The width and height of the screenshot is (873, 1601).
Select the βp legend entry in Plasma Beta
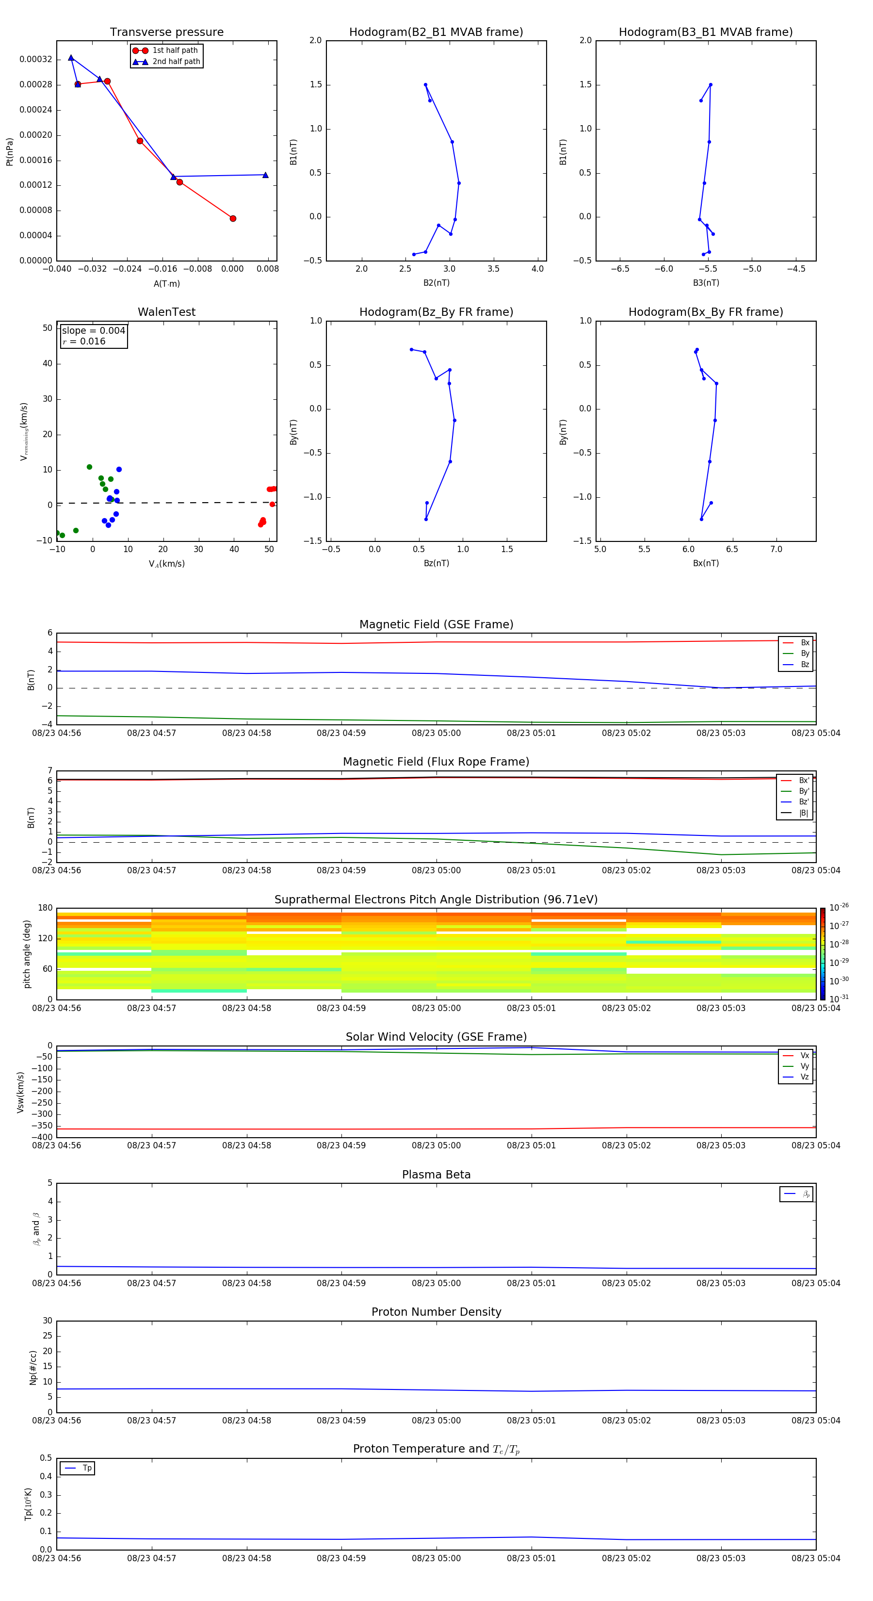pos(796,1194)
